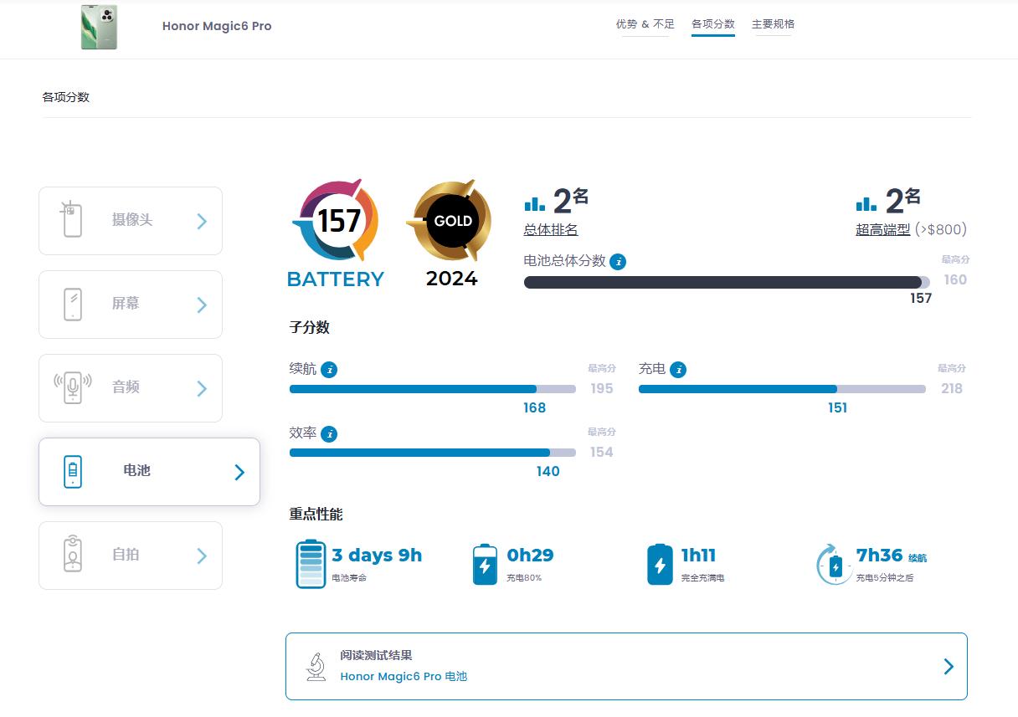Viewport: 1018px width, 717px height.
Task: Click the full charge icon (1h11)
Action: 660,564
